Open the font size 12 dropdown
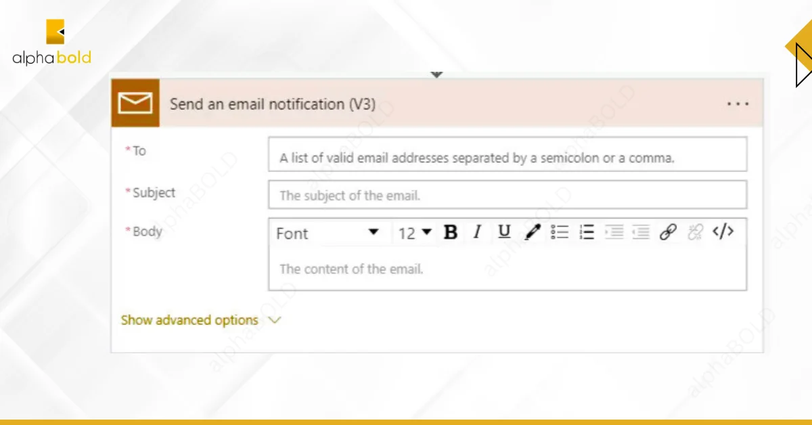Viewport: 812px width, 425px height. pos(415,233)
